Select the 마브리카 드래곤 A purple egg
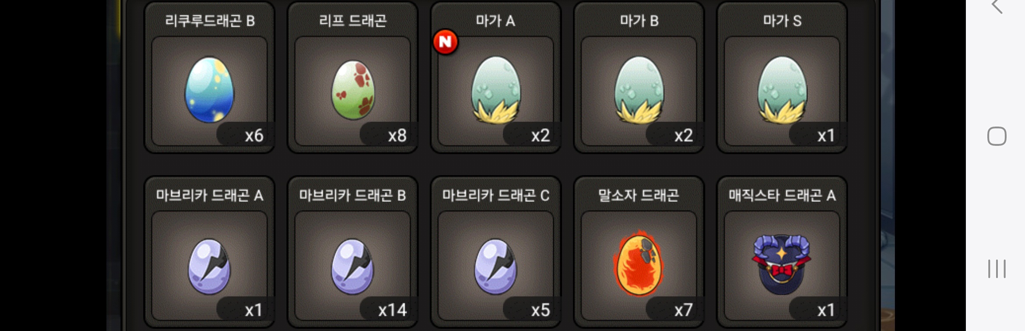This screenshot has width=1025, height=331. point(209,266)
